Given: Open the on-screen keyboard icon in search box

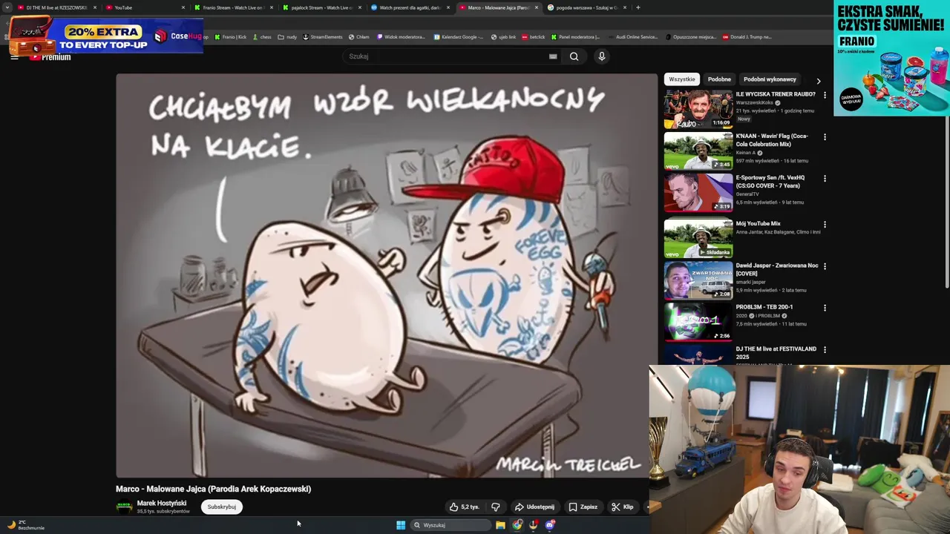Looking at the screenshot, I should click(x=553, y=56).
